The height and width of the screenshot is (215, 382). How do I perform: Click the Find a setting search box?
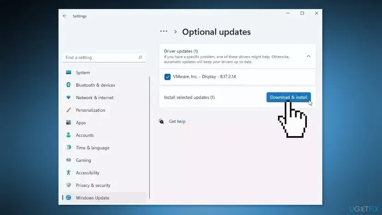(104, 58)
